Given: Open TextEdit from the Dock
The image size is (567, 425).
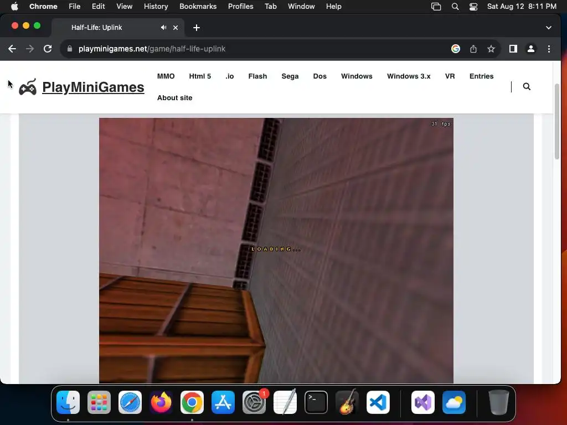Looking at the screenshot, I should [x=285, y=402].
